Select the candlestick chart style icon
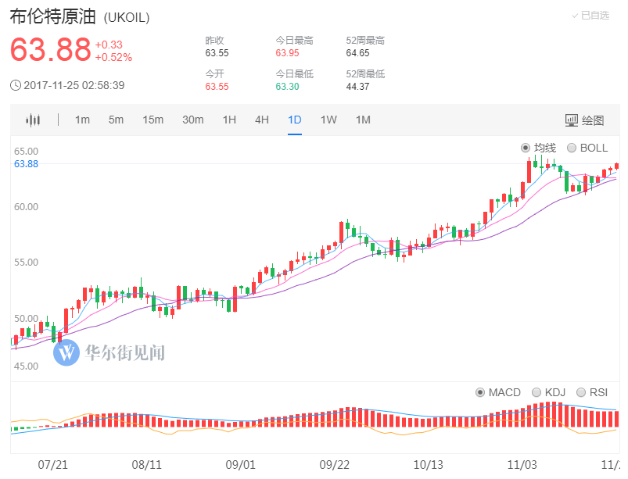 click(x=31, y=120)
